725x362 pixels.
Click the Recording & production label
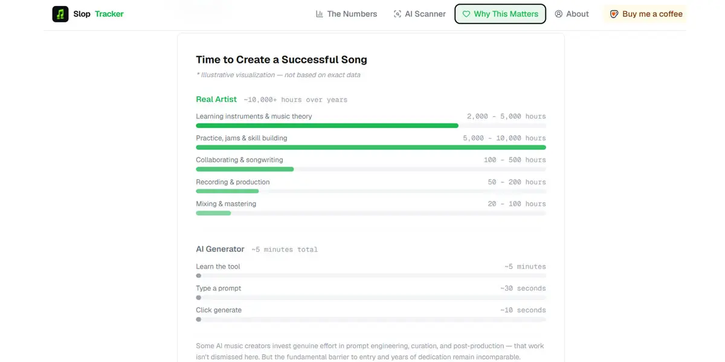pos(233,182)
